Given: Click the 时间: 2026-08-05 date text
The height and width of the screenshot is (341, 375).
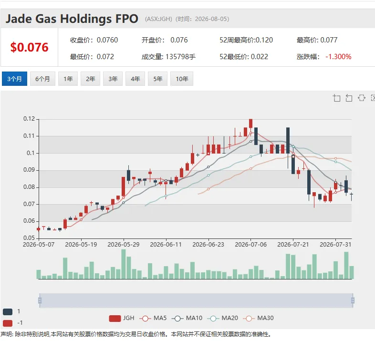Looking at the screenshot, I should tap(202, 19).
